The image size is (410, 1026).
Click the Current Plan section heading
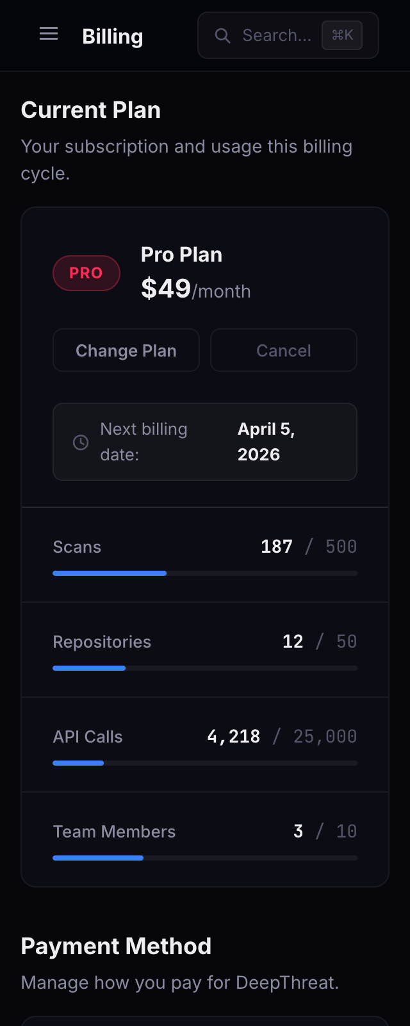[91, 110]
